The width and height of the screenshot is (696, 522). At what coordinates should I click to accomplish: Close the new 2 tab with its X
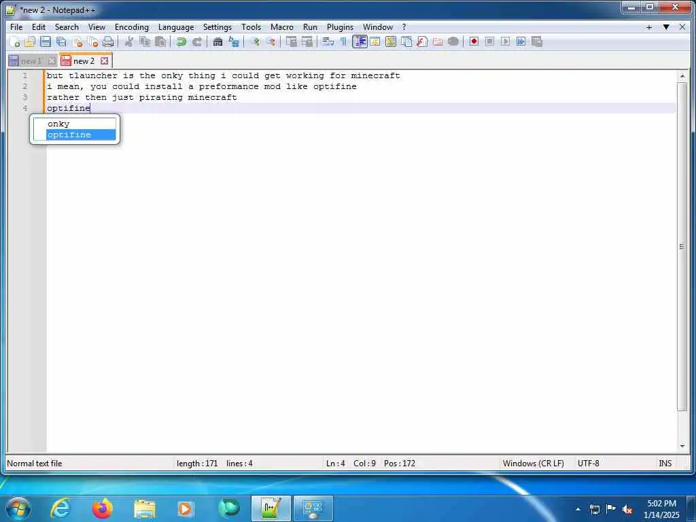pyautogui.click(x=104, y=60)
